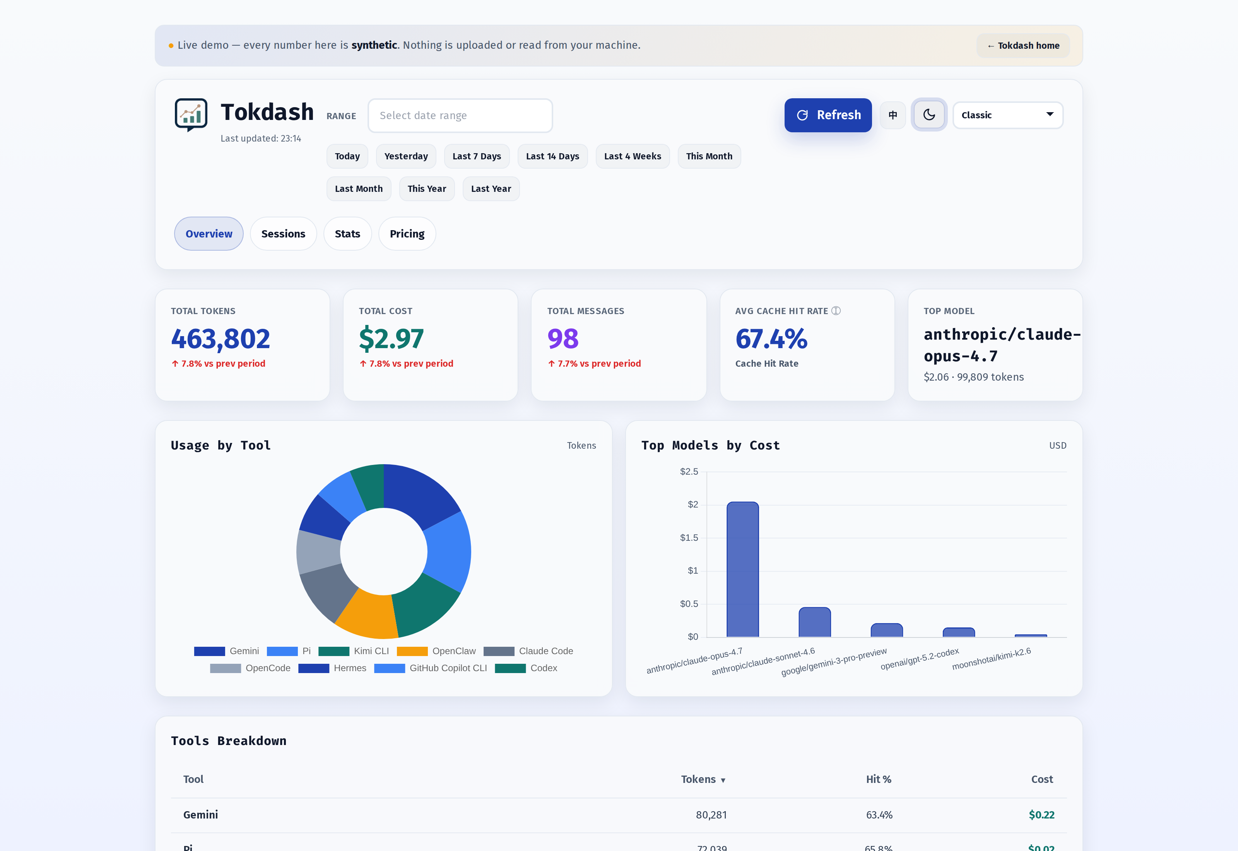Viewport: 1238px width, 851px height.
Task: Click the $0.22 cost value
Action: point(1041,815)
